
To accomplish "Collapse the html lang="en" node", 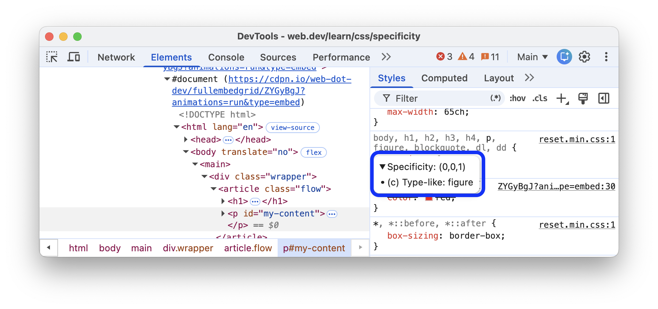I will [x=177, y=127].
